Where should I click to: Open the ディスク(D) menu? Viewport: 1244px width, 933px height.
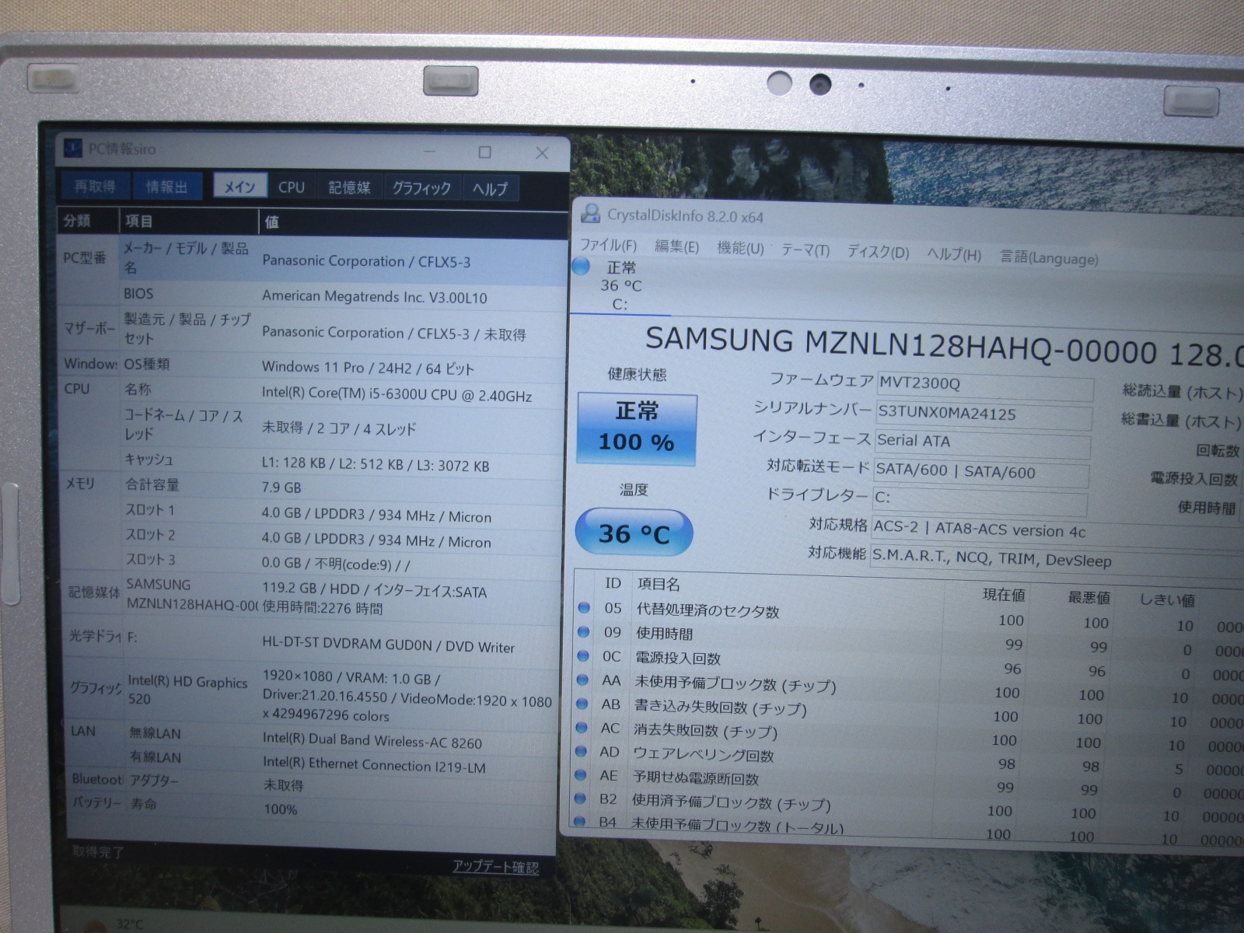coord(878,252)
